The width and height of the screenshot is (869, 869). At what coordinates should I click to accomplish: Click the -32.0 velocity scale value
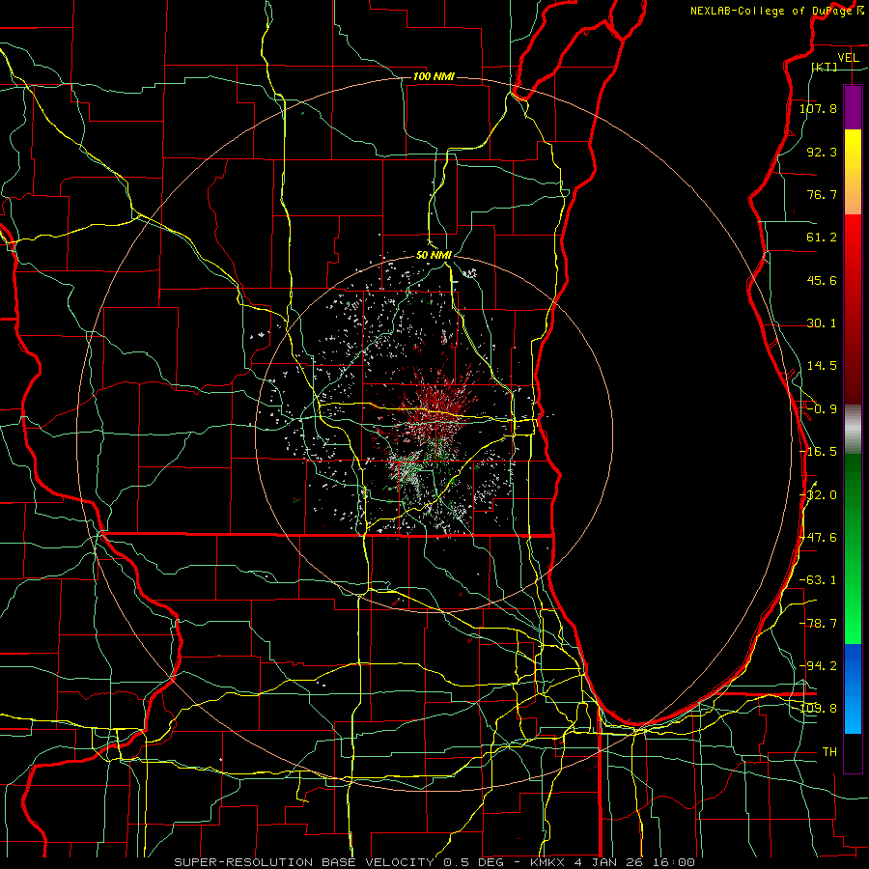818,495
